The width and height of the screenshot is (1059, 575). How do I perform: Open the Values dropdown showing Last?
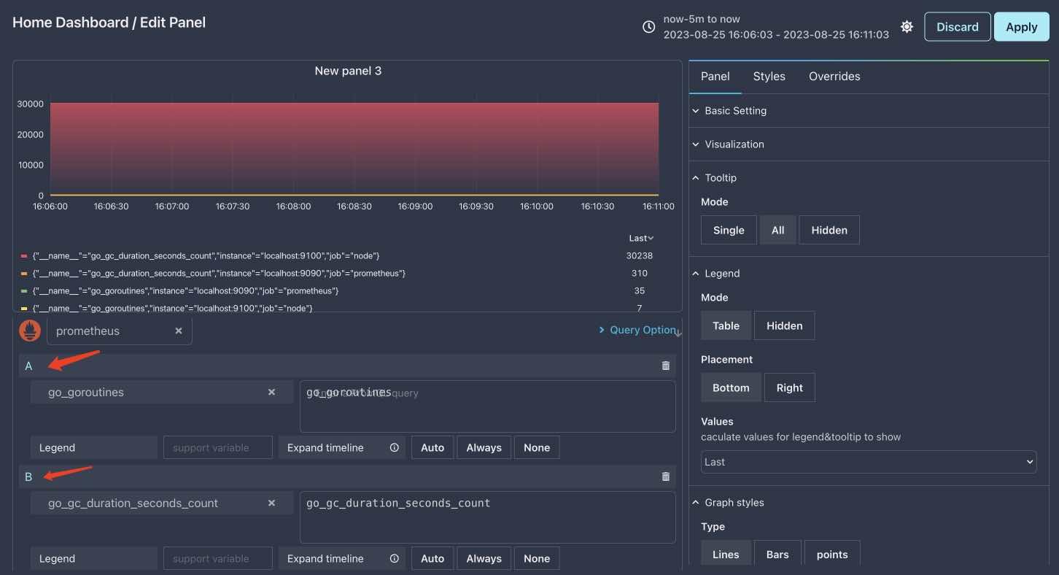pos(869,462)
